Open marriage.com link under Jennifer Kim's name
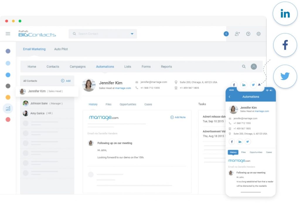Viewport: 300px width, 204px height. [123, 88]
